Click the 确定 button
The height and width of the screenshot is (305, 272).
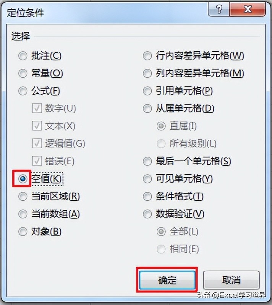click(167, 280)
